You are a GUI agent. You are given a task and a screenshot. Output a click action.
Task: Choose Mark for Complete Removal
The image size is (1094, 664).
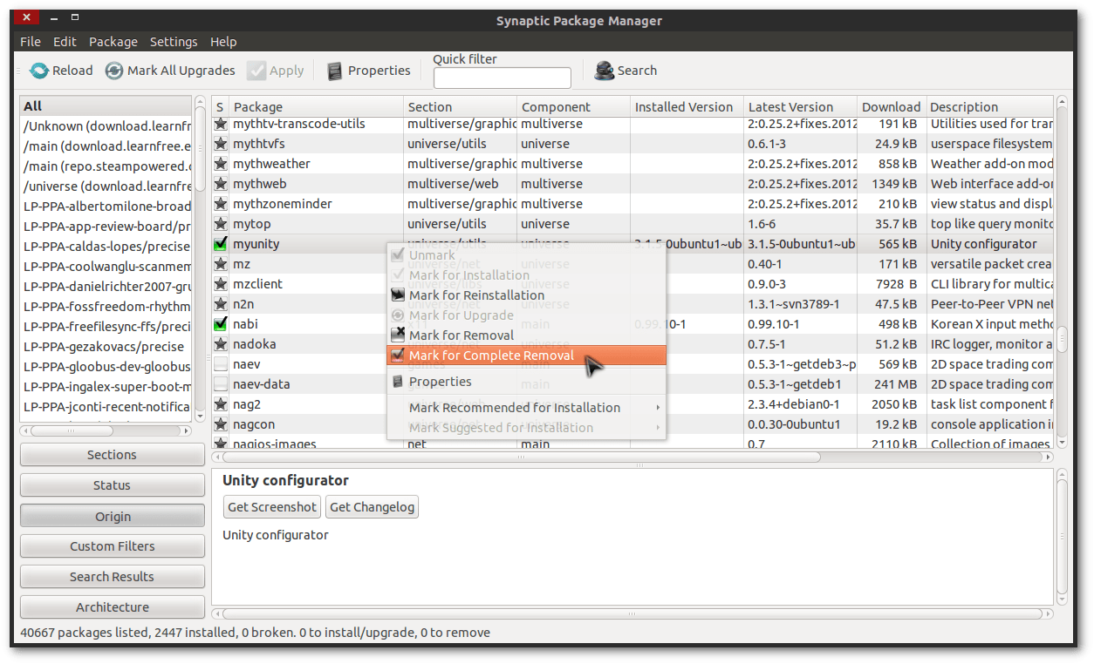[x=526, y=356]
